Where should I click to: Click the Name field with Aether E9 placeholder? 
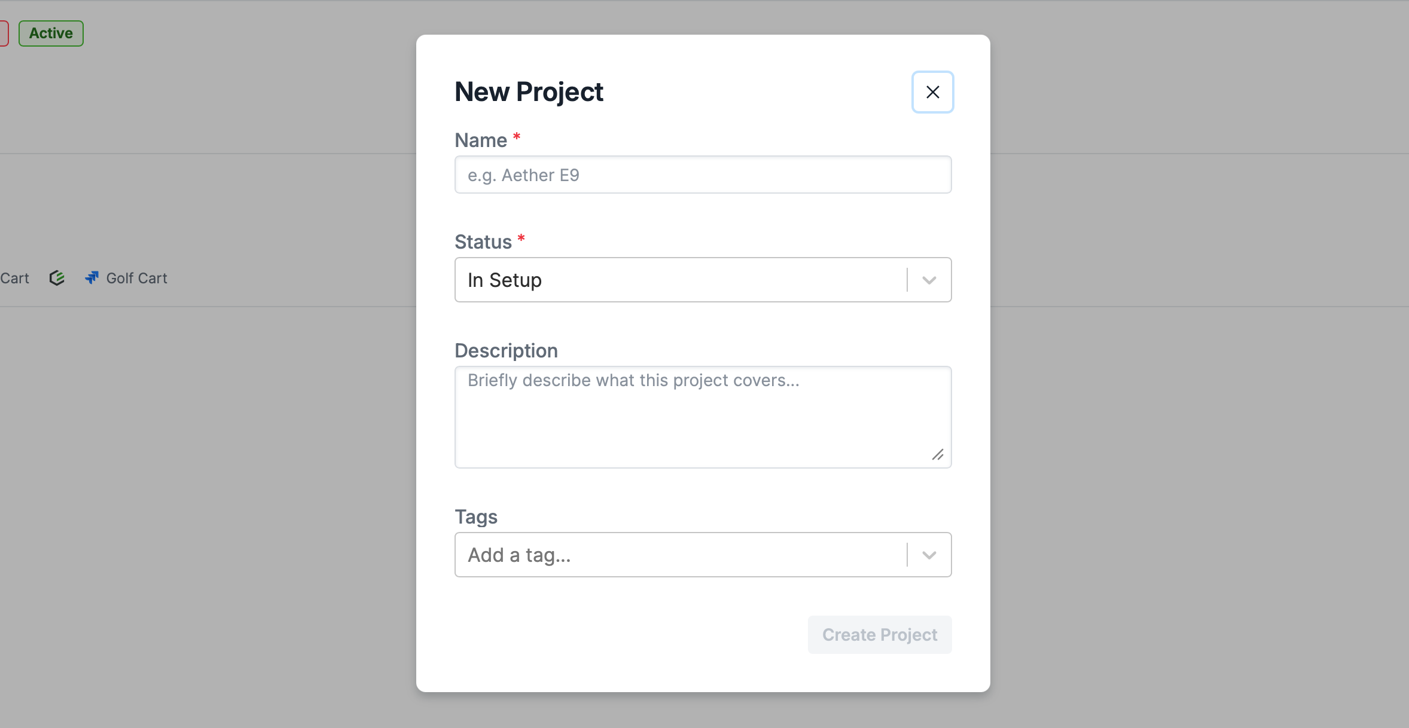703,175
